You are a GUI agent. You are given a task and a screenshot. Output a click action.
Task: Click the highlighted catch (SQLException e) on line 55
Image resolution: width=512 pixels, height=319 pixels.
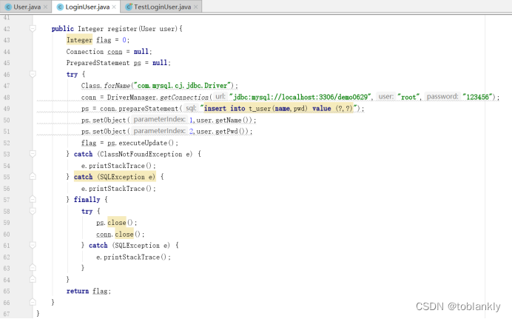(115, 177)
